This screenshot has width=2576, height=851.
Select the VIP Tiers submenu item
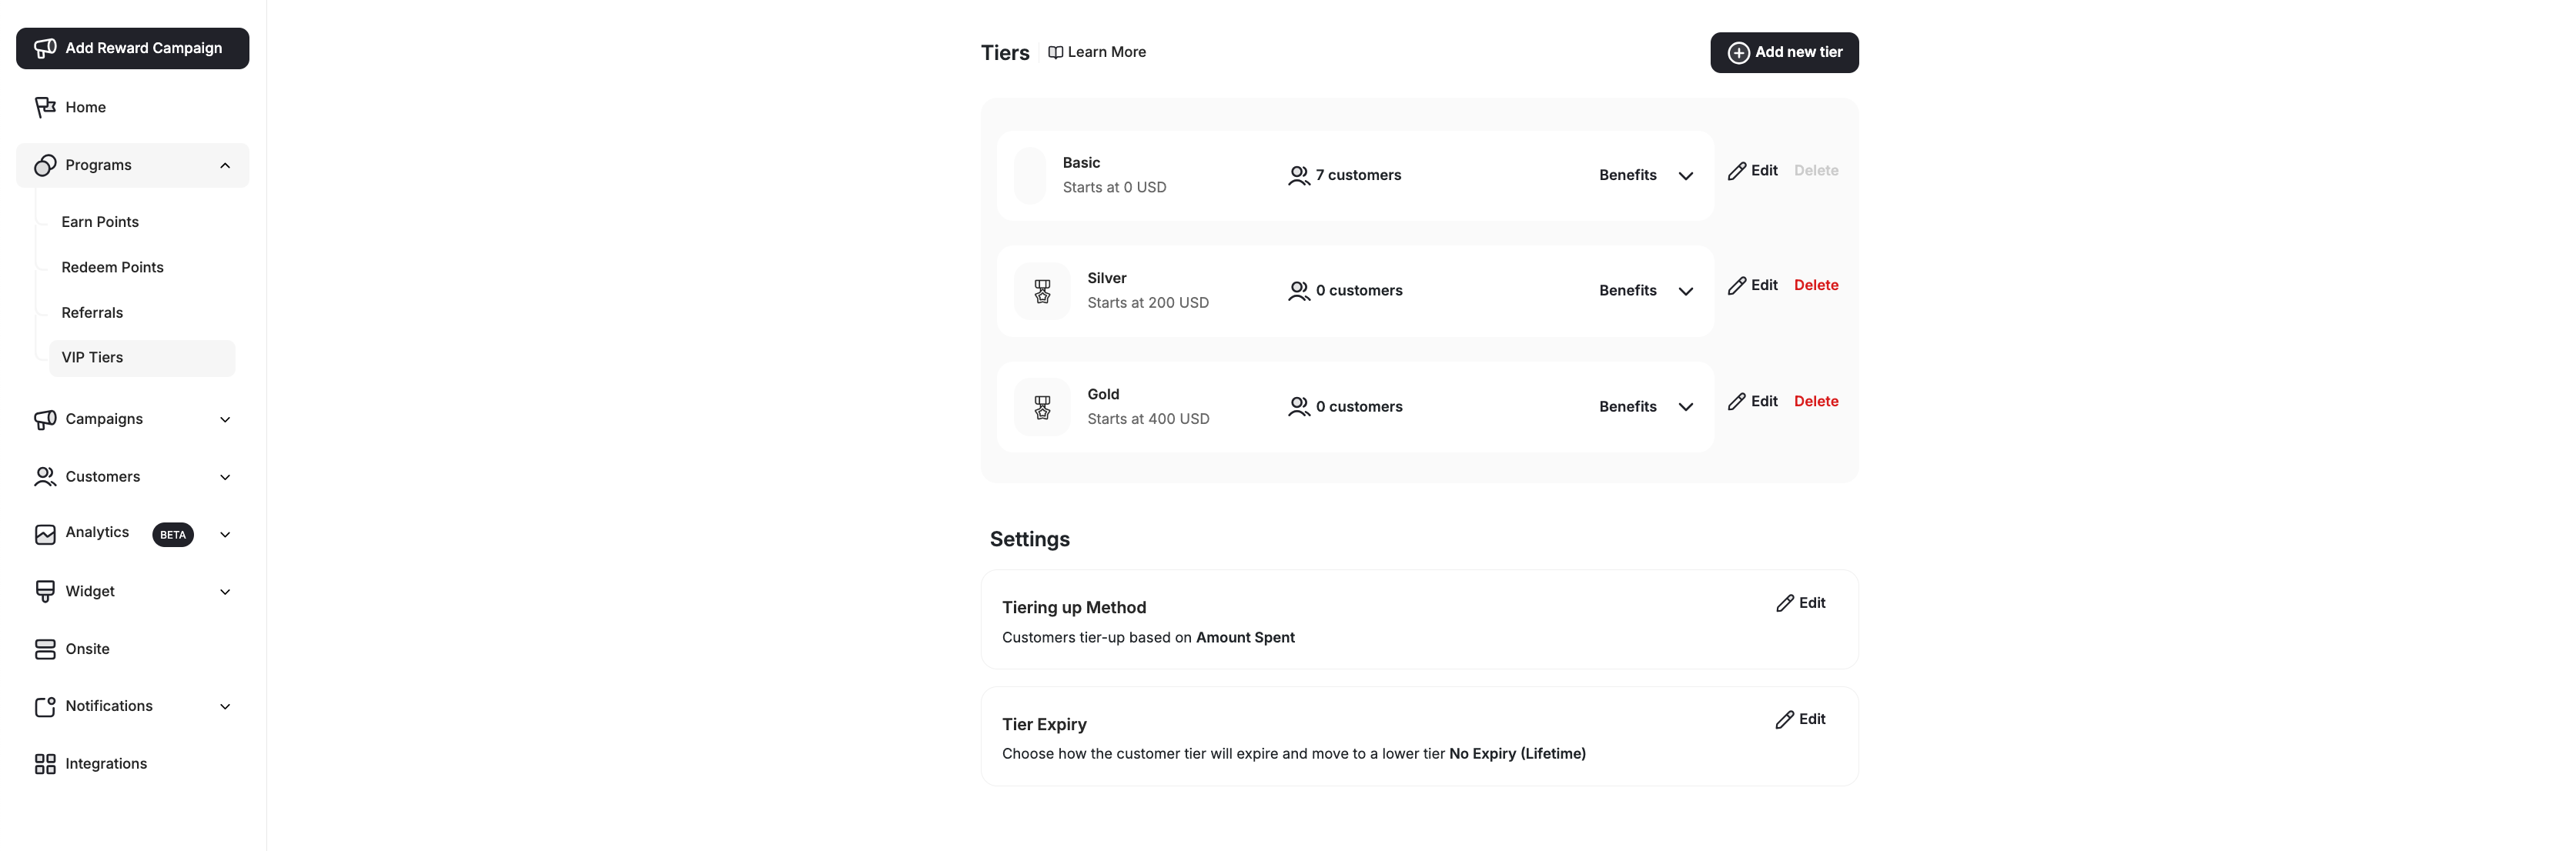point(92,358)
